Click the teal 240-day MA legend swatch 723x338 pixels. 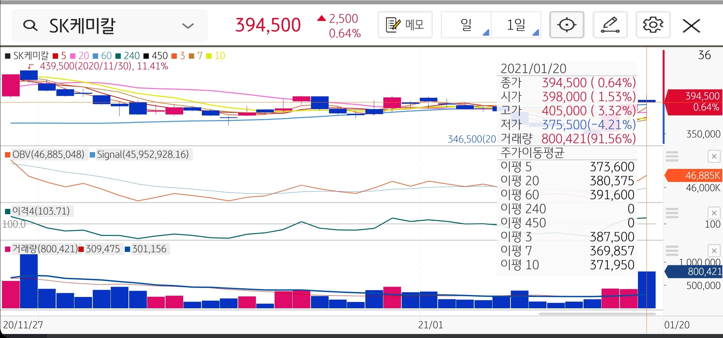(x=118, y=56)
